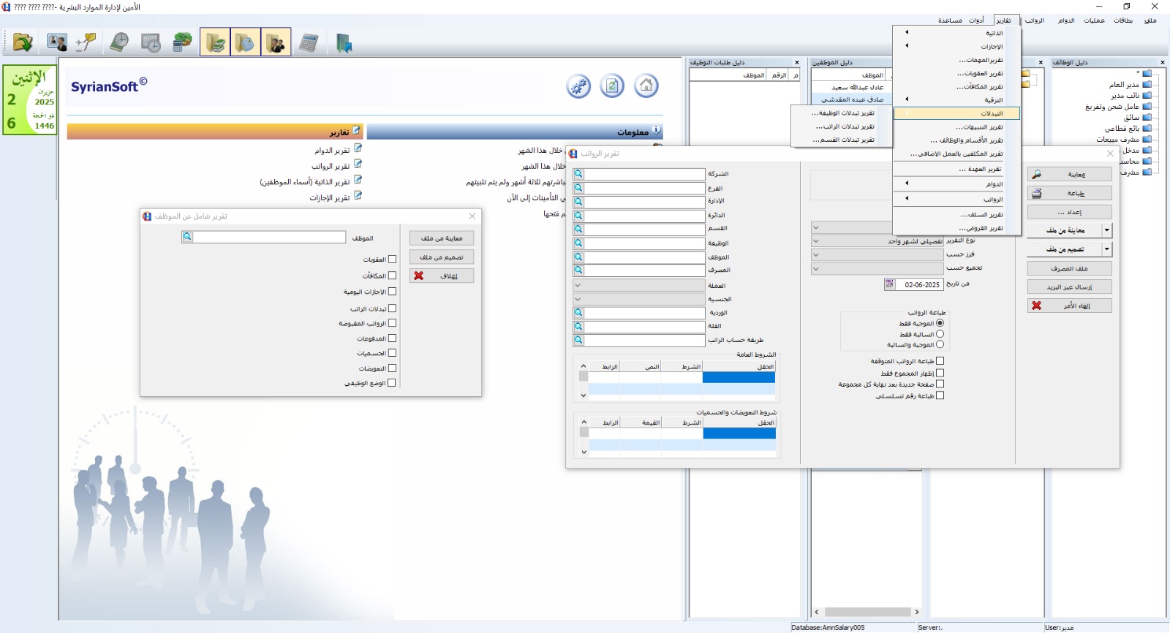1170x633 pixels.
Task: Click the طباعة print button
Action: click(x=1069, y=194)
